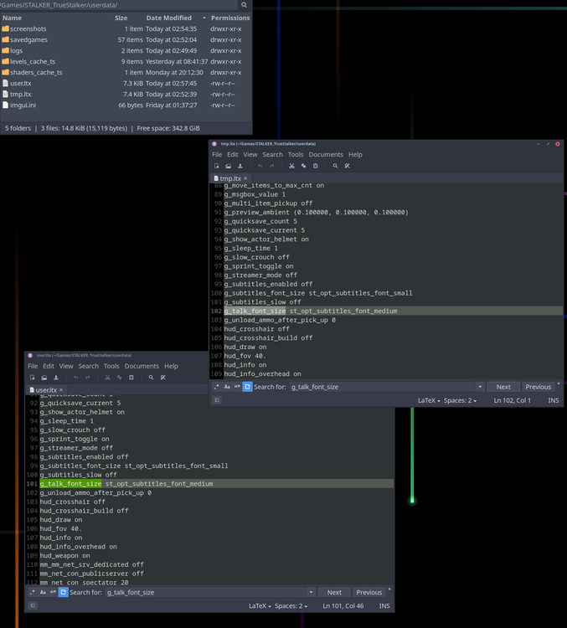The height and width of the screenshot is (628, 567).
Task: Click Previous button in tmp.ltx search bar
Action: point(539,387)
